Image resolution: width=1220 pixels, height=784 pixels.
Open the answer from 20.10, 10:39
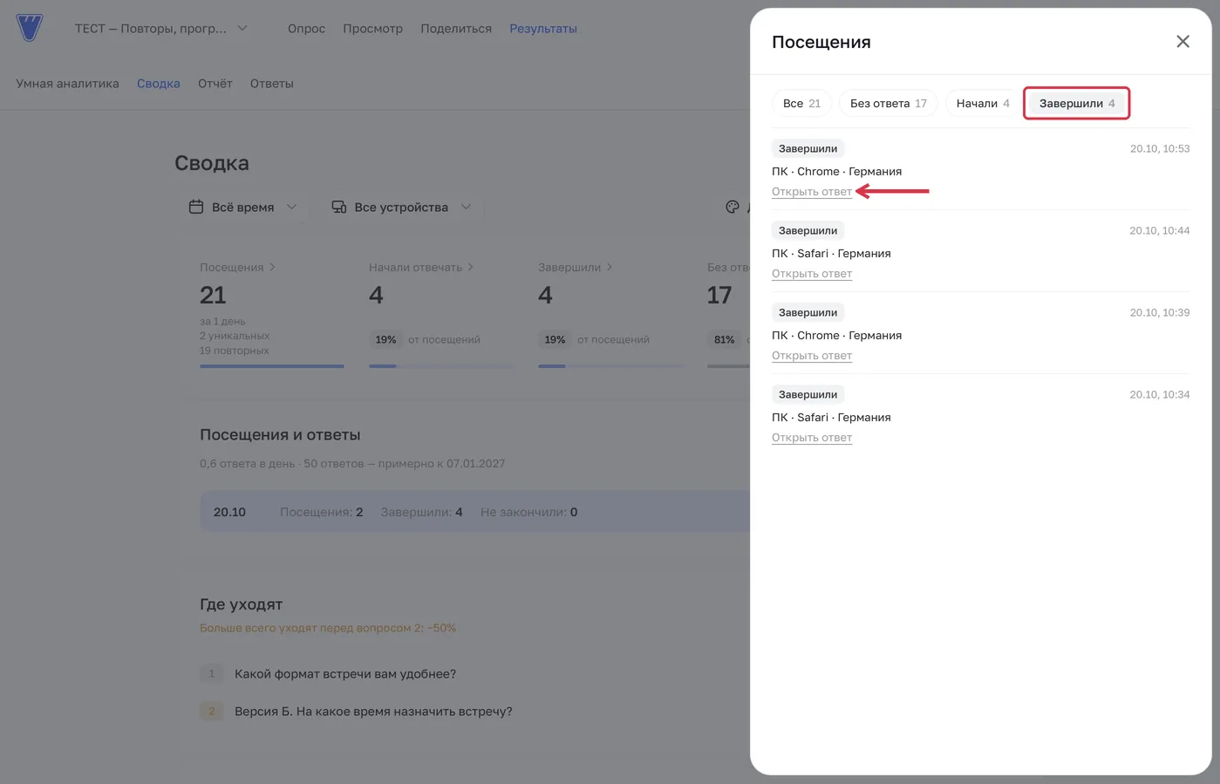(812, 356)
